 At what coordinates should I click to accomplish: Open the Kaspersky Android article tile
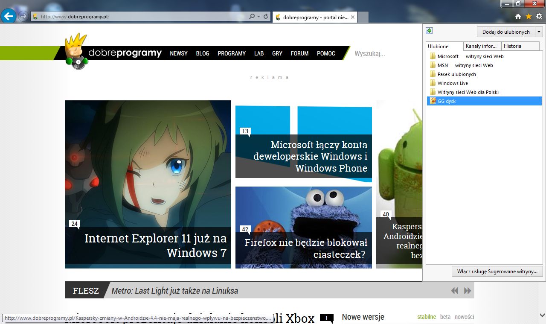click(x=399, y=184)
